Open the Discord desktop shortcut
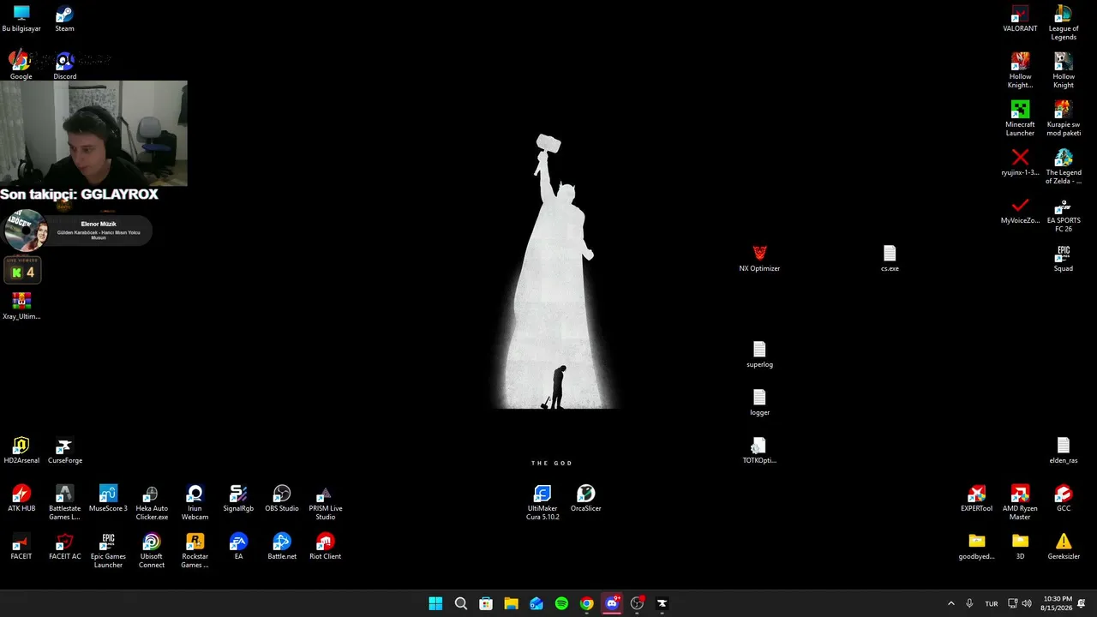This screenshot has width=1097, height=617. pos(64,67)
